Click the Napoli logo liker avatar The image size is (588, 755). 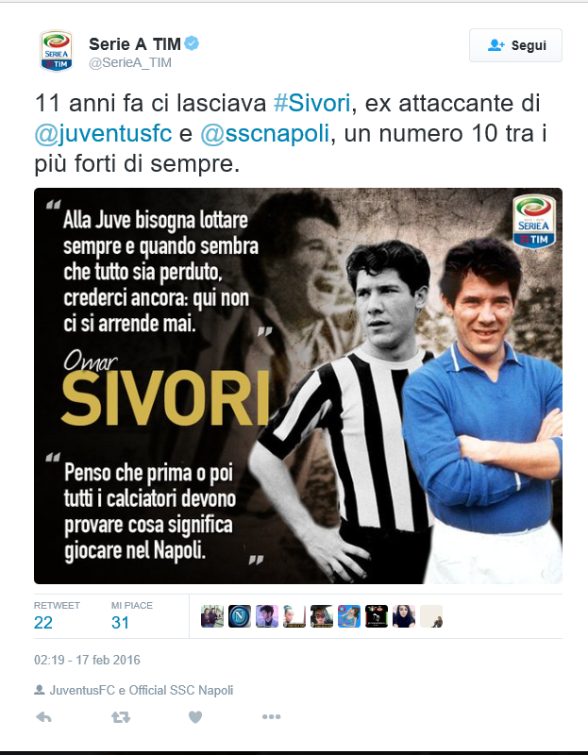point(240,616)
